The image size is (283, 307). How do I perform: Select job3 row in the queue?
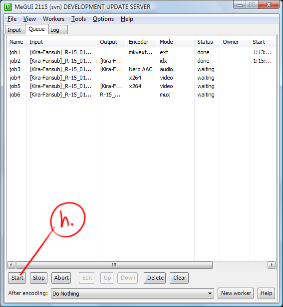coord(141,69)
